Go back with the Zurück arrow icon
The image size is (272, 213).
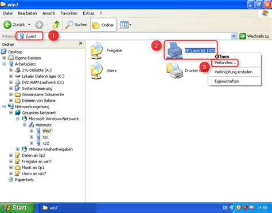(x=7, y=25)
